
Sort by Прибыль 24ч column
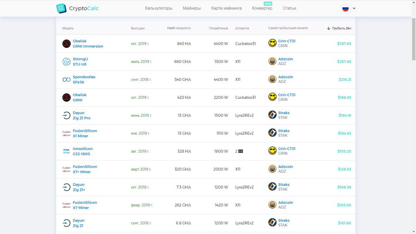341,28
